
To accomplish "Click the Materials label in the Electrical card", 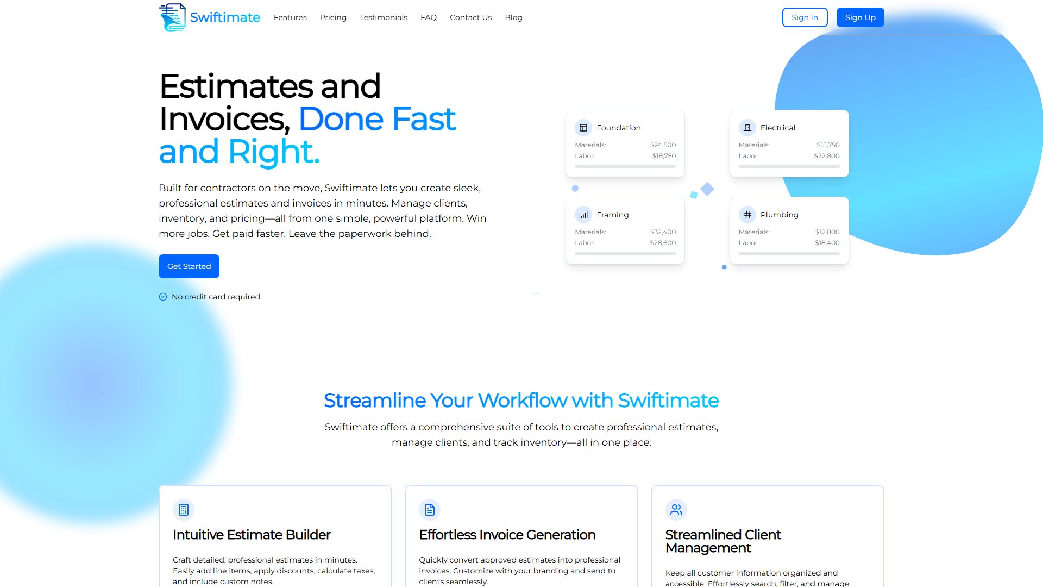I will pyautogui.click(x=754, y=145).
